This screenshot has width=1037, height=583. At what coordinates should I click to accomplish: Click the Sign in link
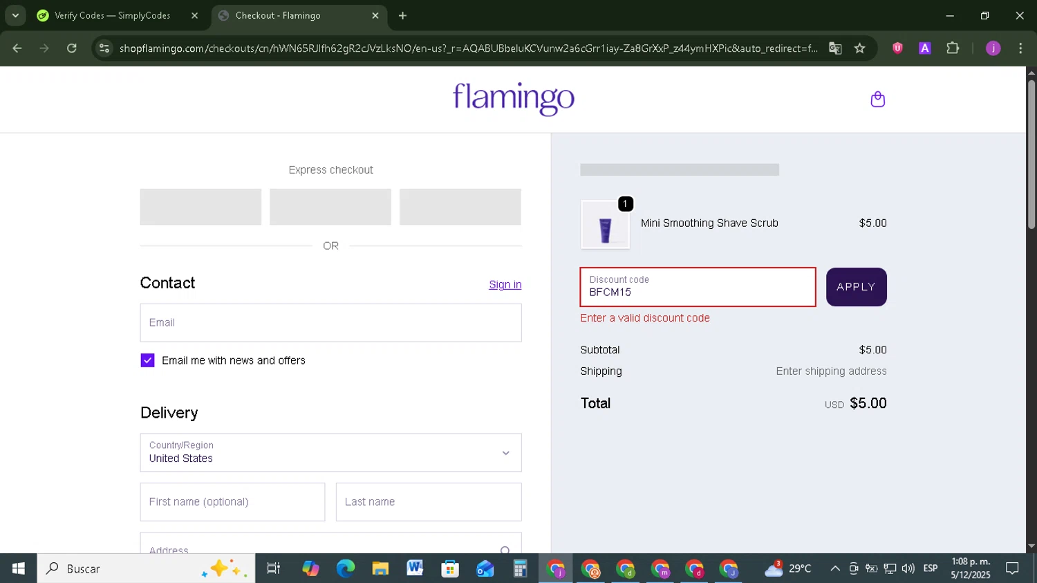pos(505,284)
